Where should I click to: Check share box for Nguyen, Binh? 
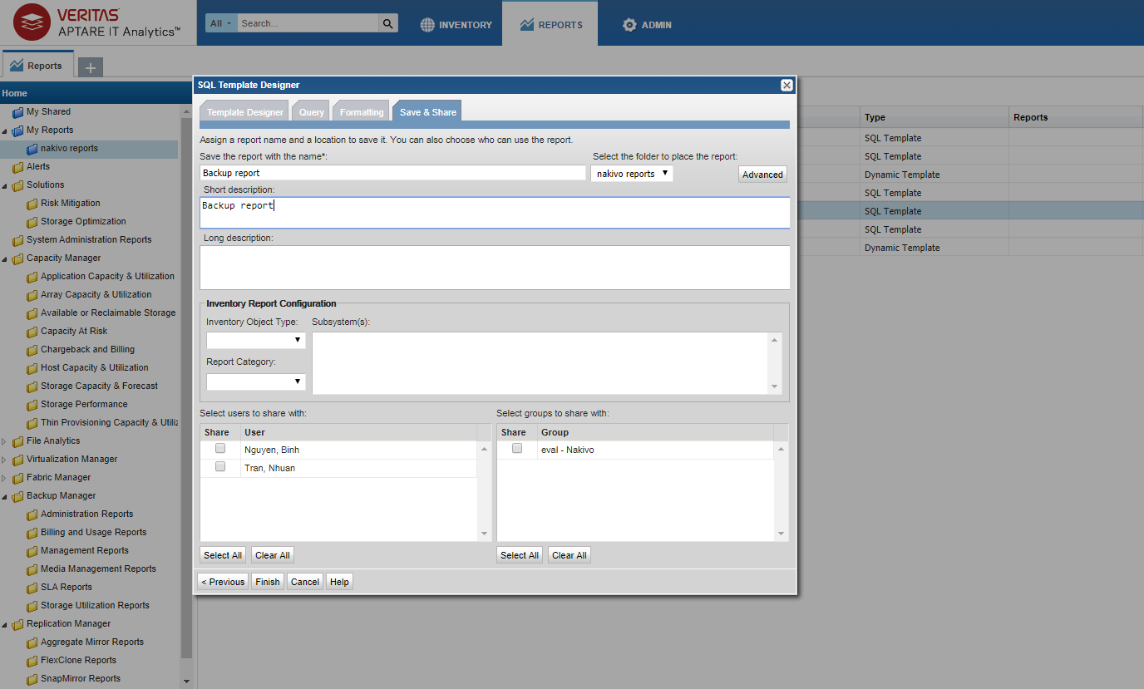(x=220, y=449)
